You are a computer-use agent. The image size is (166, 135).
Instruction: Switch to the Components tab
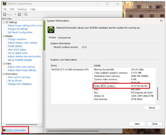click(x=64, y=38)
